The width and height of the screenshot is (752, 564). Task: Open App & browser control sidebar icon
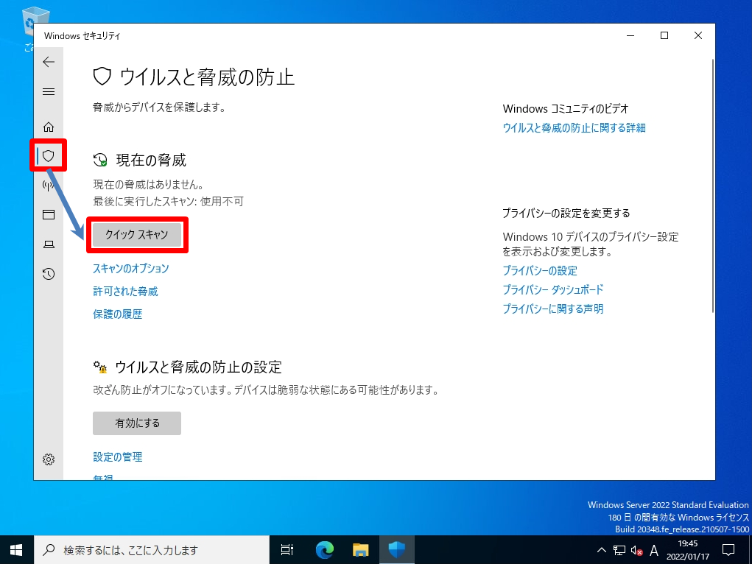(49, 214)
